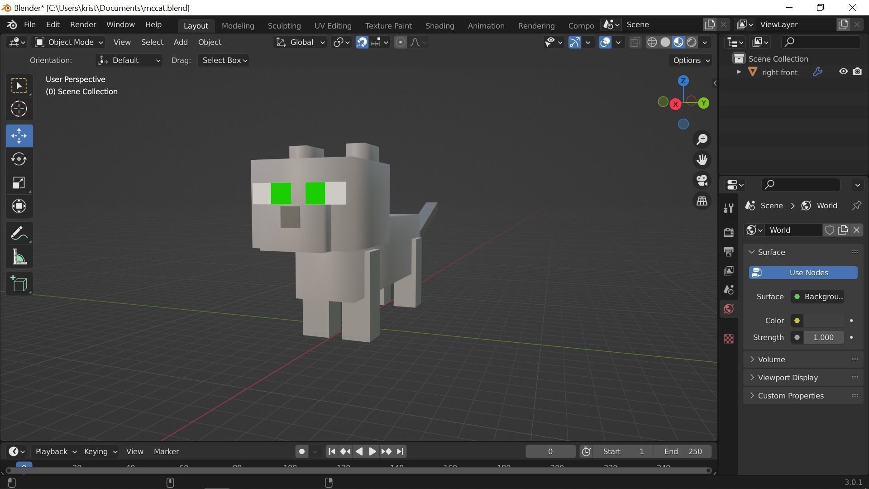Image resolution: width=869 pixels, height=489 pixels.
Task: Open the Render menu
Action: [x=83, y=24]
